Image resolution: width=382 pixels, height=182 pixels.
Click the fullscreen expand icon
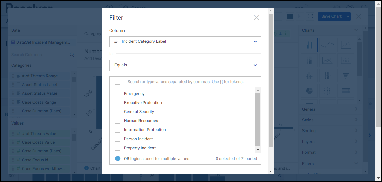click(310, 16)
